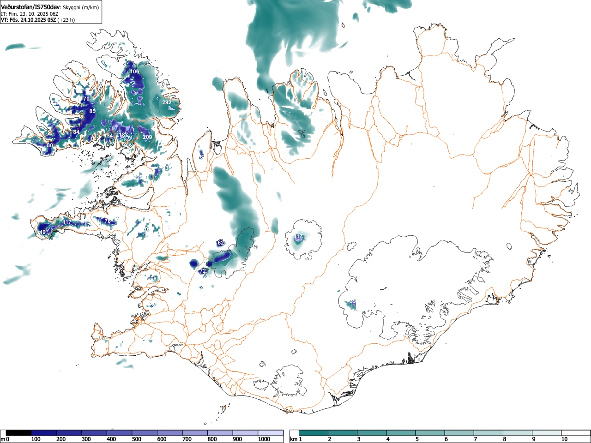Click the 3 tick label on km legend
This screenshot has width=591, height=443.
tap(358, 439)
